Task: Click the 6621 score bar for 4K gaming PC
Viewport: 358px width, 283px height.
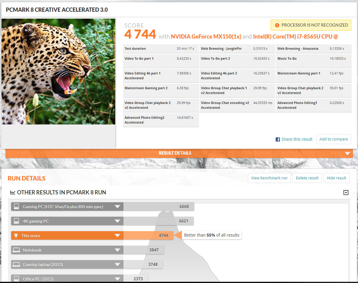Action: [158, 221]
